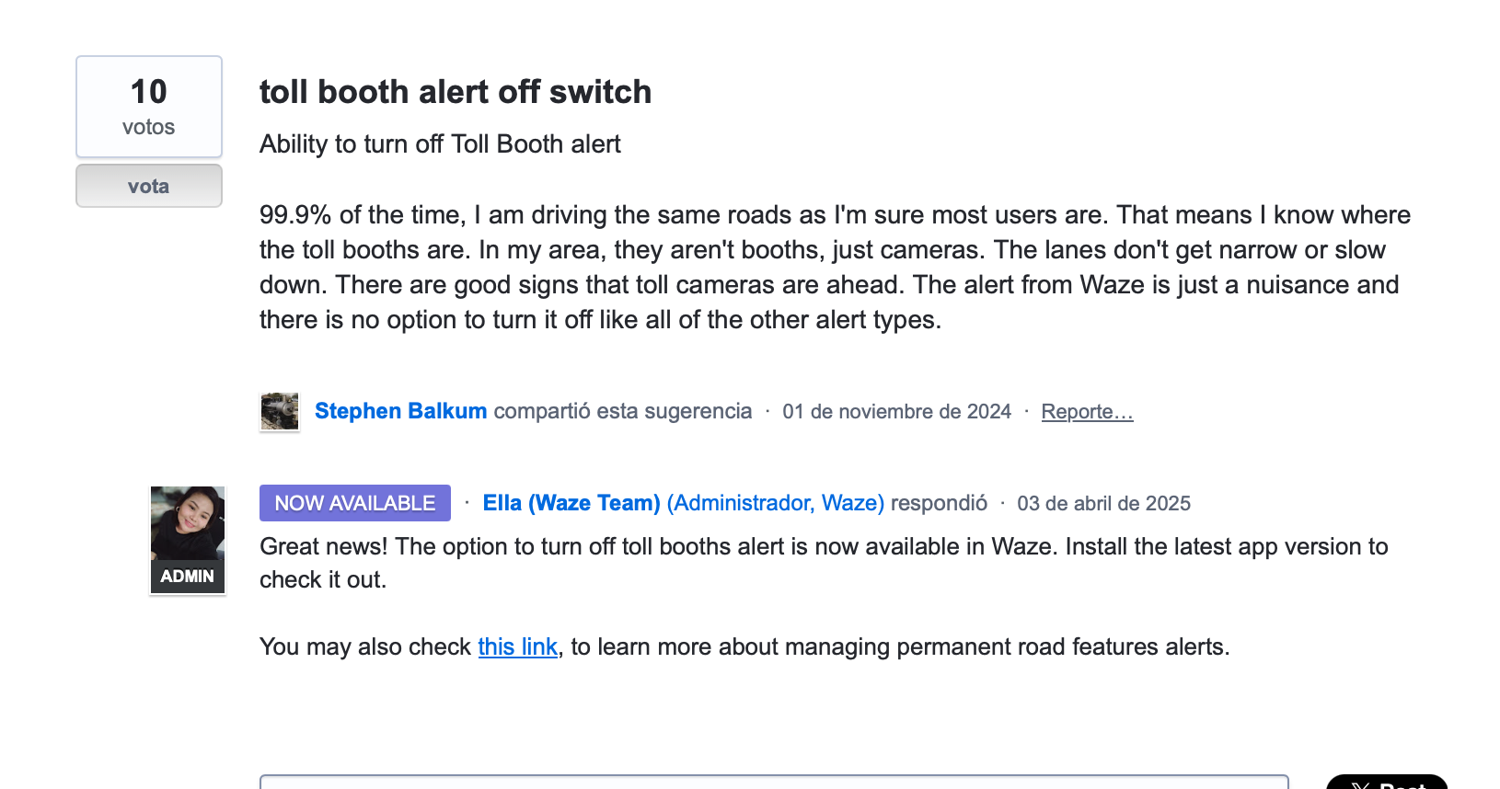This screenshot has height=789, width=1500.
Task: Click the "compartió esta sugerencia" text
Action: point(623,411)
